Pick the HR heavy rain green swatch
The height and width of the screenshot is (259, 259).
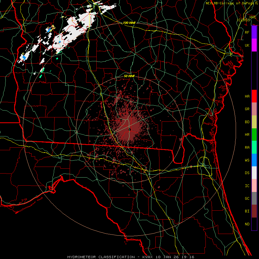pyautogui.click(x=254, y=135)
